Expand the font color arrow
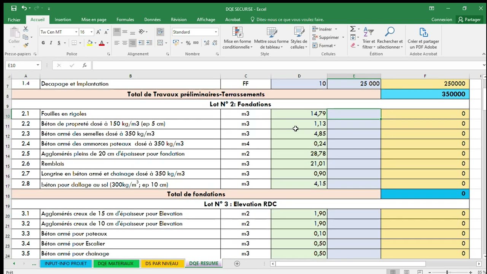Screen dimensions: 487x274 [x=107, y=43]
